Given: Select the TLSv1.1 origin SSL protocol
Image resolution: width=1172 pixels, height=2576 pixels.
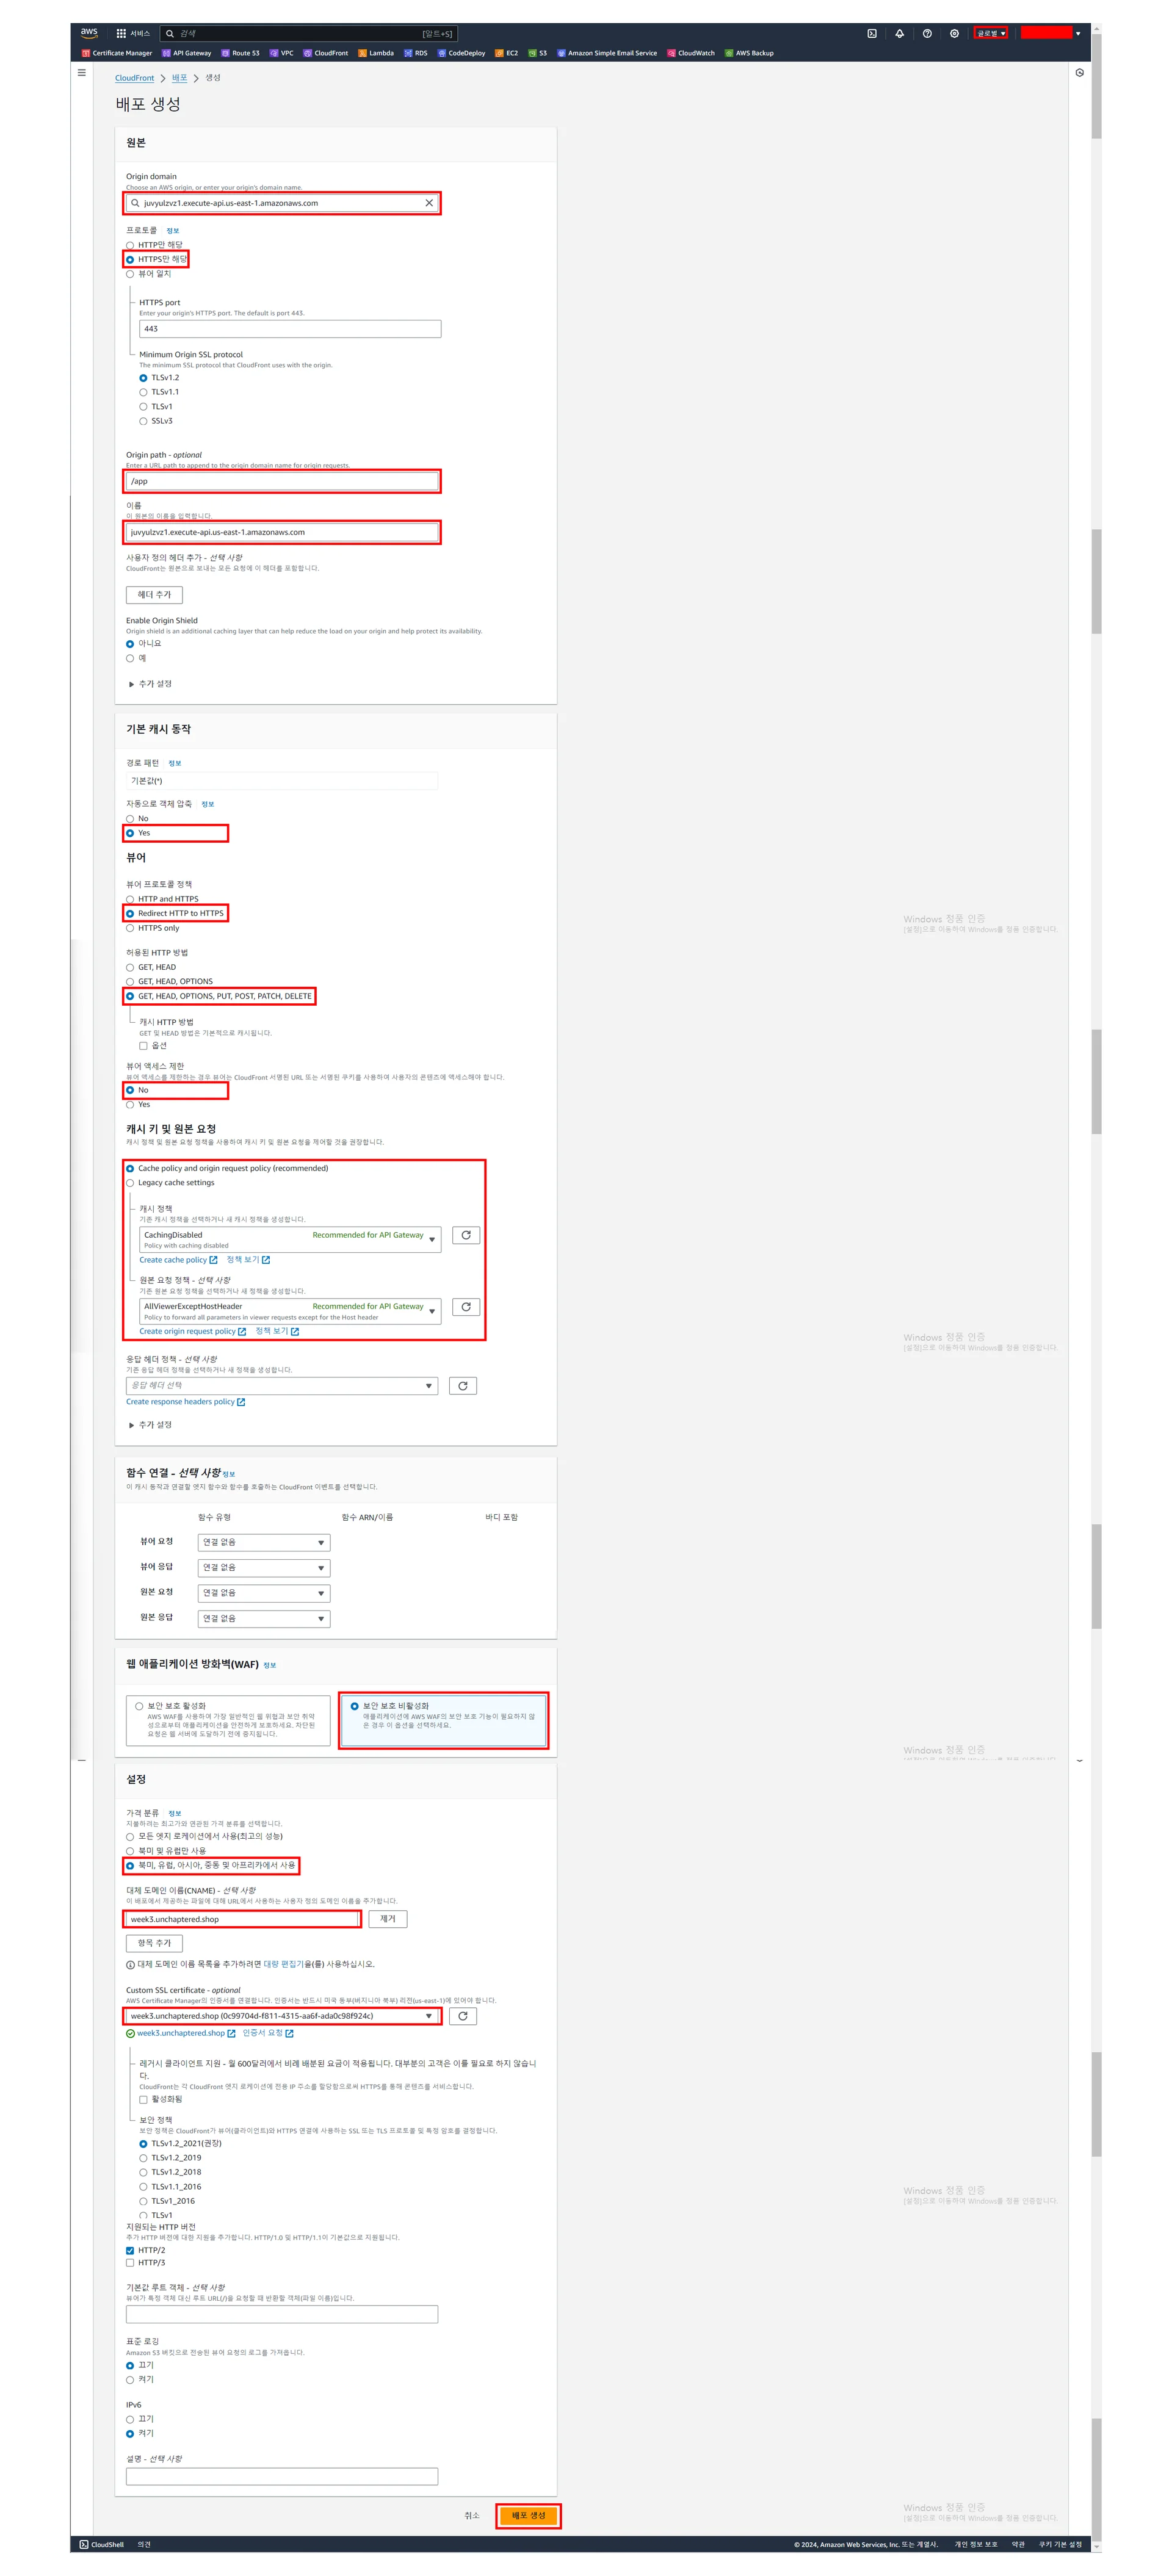Looking at the screenshot, I should click(143, 392).
